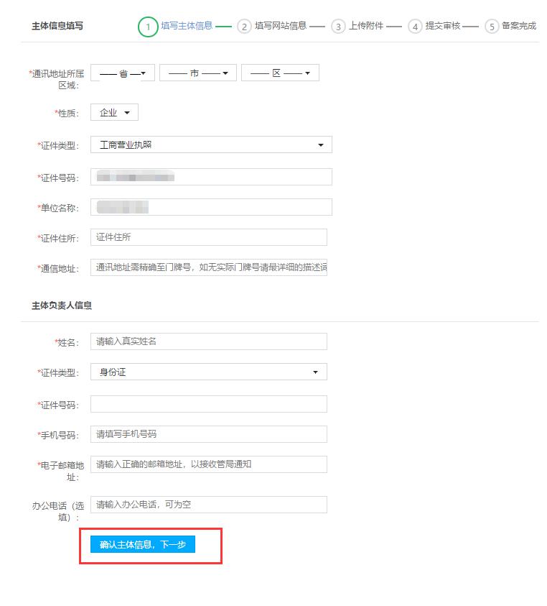Select step 3 circle in progress bar
Viewport: 547px width, 606px height.
pyautogui.click(x=338, y=27)
